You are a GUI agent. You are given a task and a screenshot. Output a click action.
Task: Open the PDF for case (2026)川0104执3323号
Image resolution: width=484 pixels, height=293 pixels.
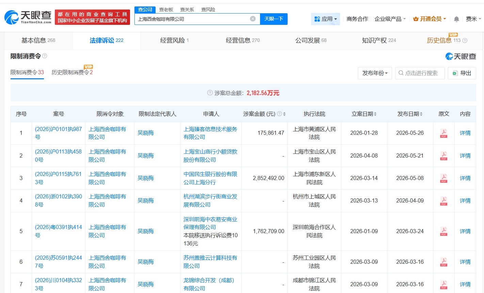[443, 284]
